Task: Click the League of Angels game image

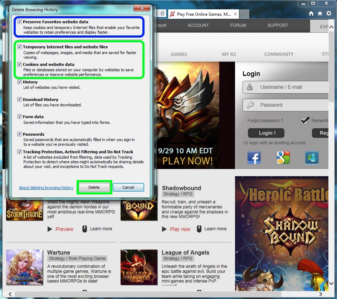Action: tap(139, 267)
